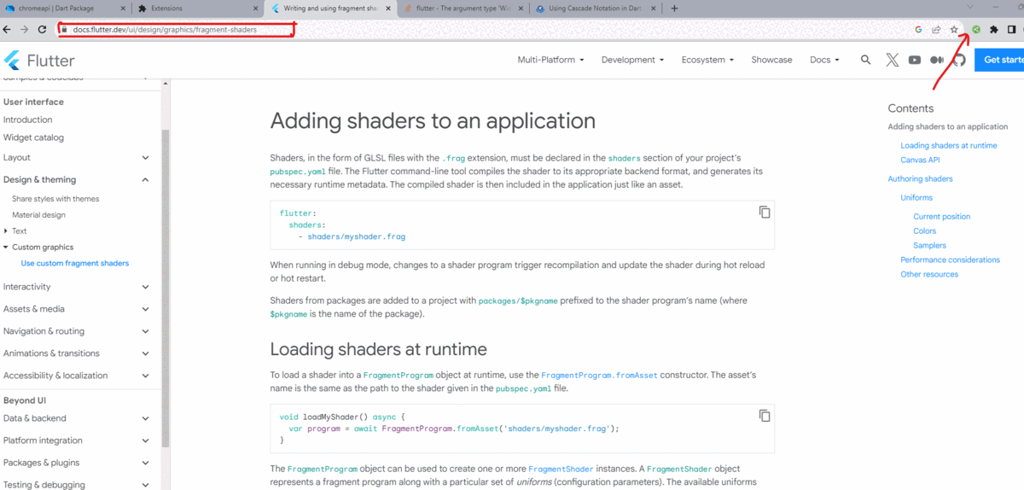Open the Multi-Platform dropdown menu
Screen dimensions: 1024x490
[x=550, y=60]
